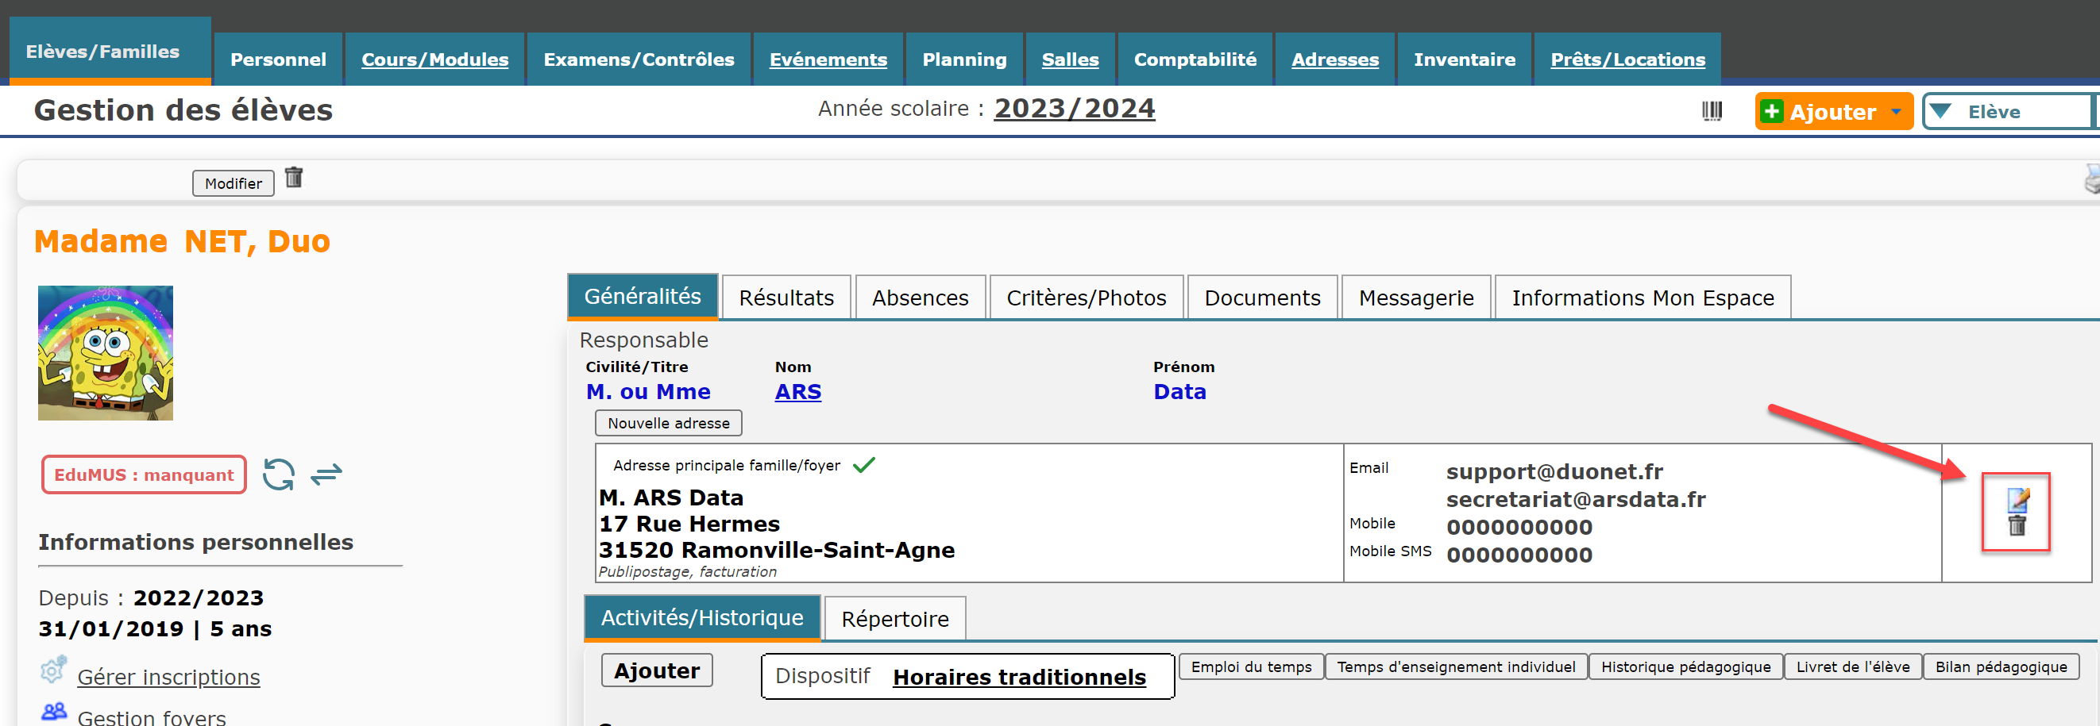The height and width of the screenshot is (726, 2100).
Task: Open Informations Mon Espace tab
Action: tap(1643, 298)
